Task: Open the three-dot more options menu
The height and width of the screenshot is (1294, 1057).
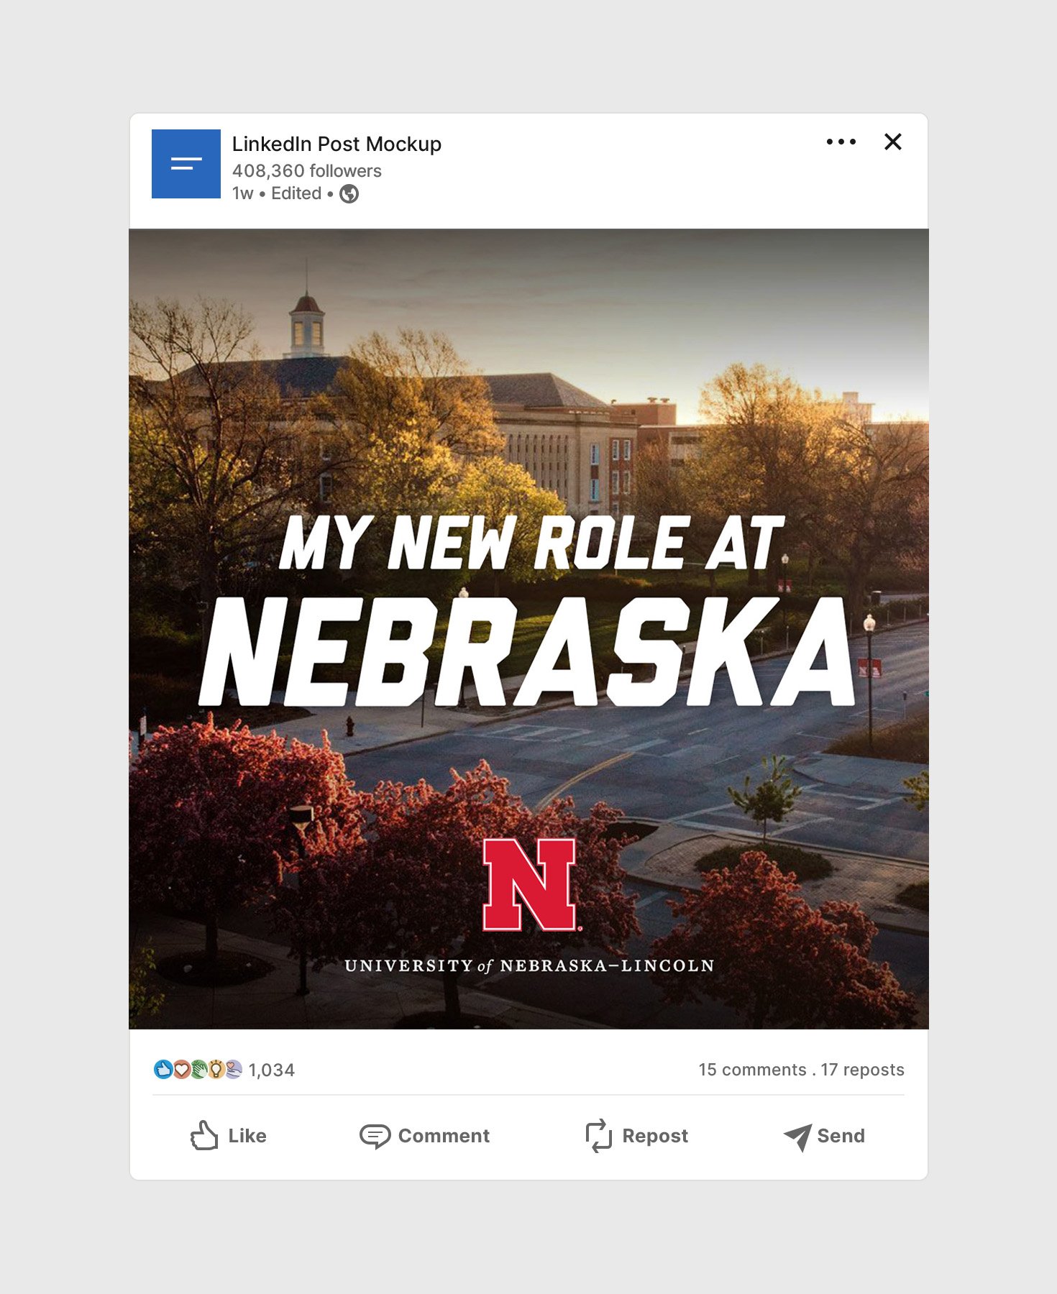Action: [x=841, y=142]
